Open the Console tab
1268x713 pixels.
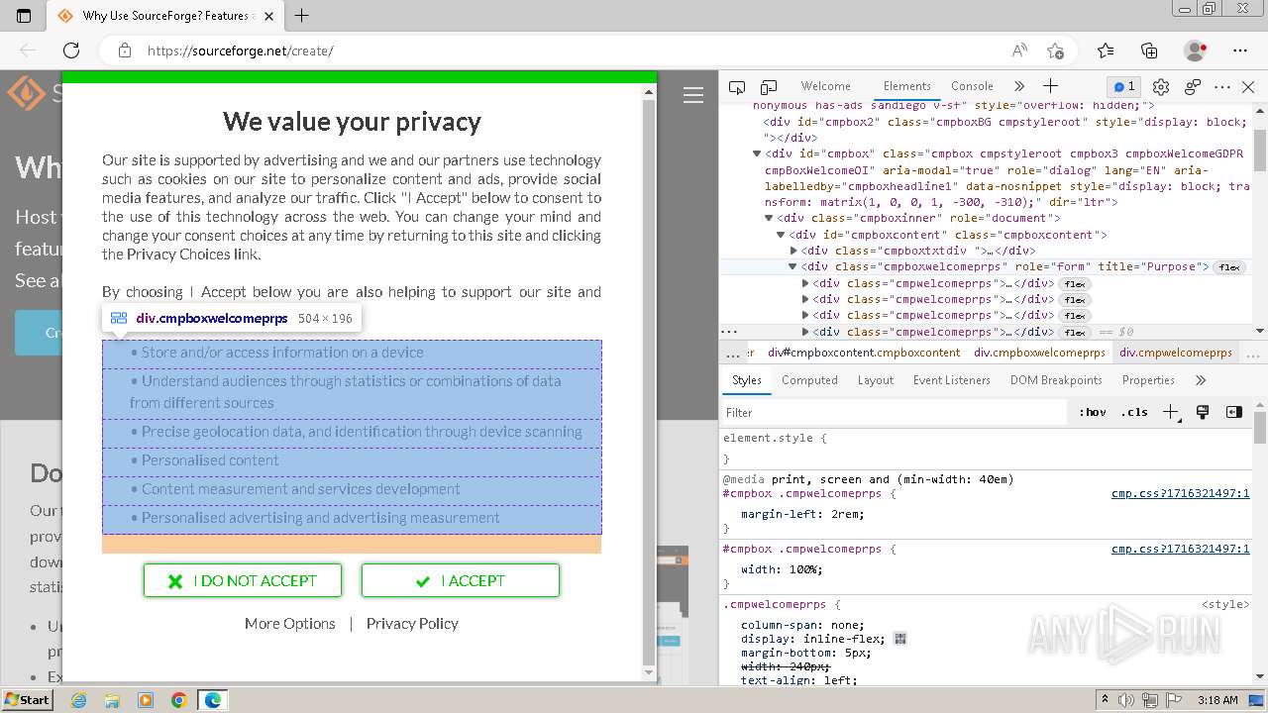tap(972, 86)
